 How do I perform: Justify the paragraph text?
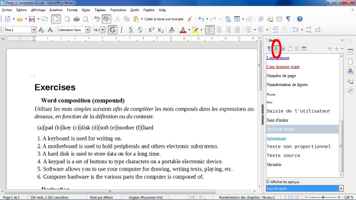click(238, 30)
